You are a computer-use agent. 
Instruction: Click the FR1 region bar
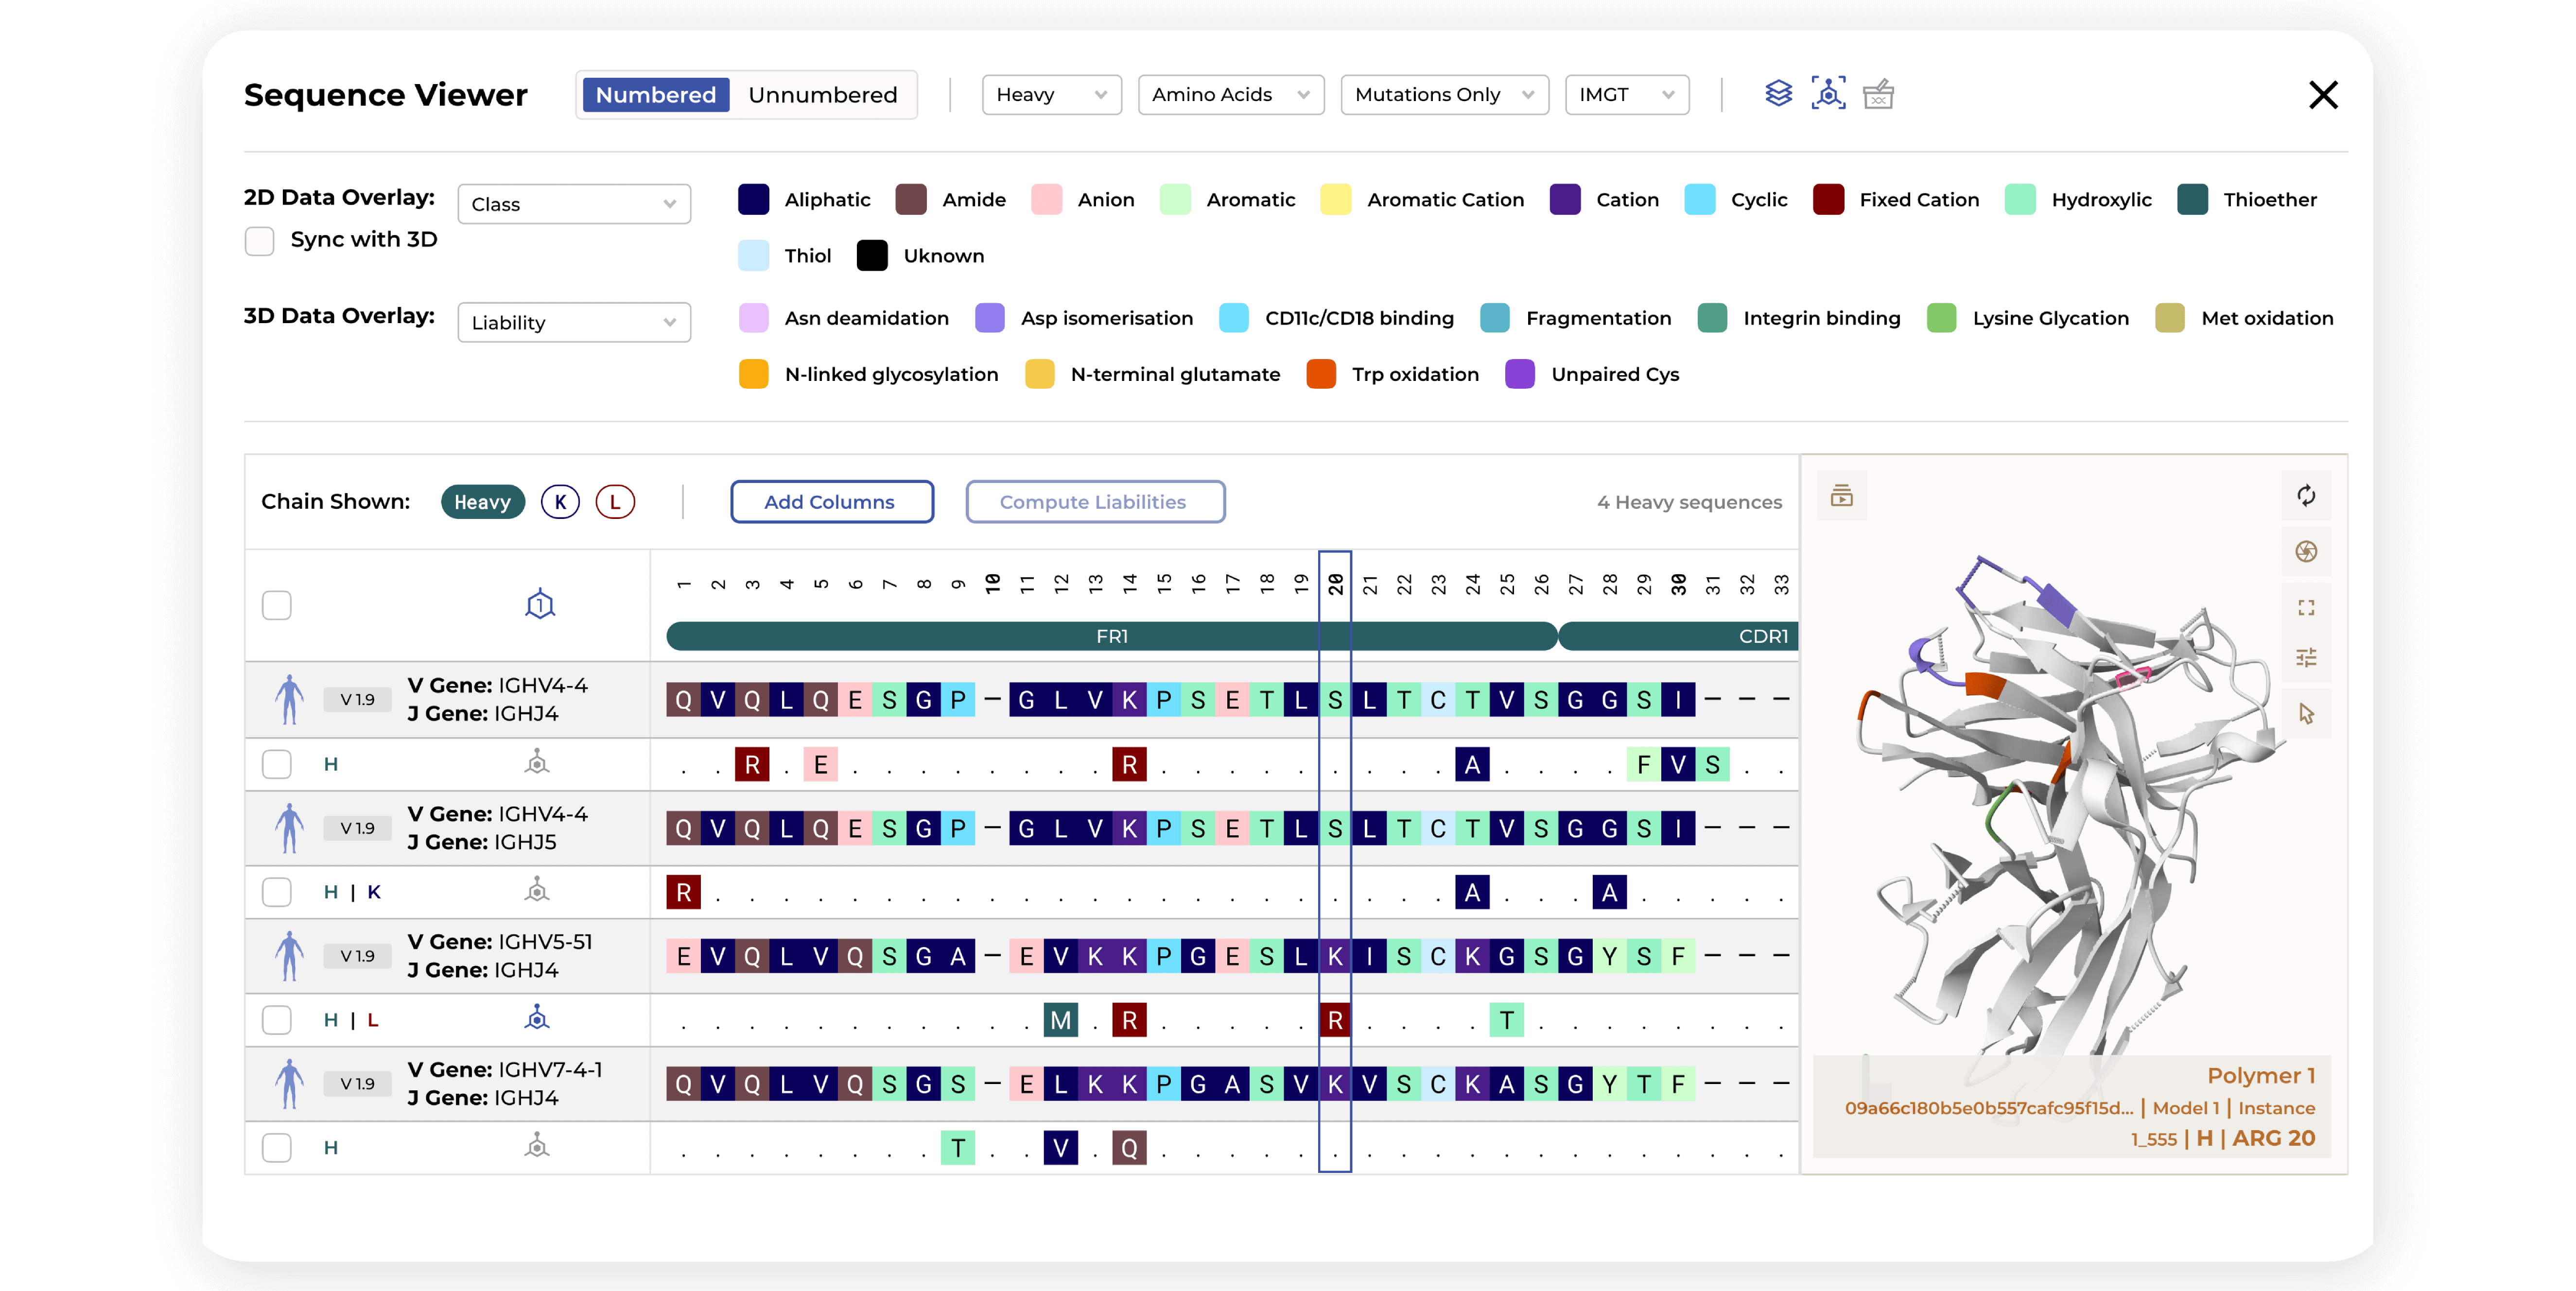[1112, 636]
